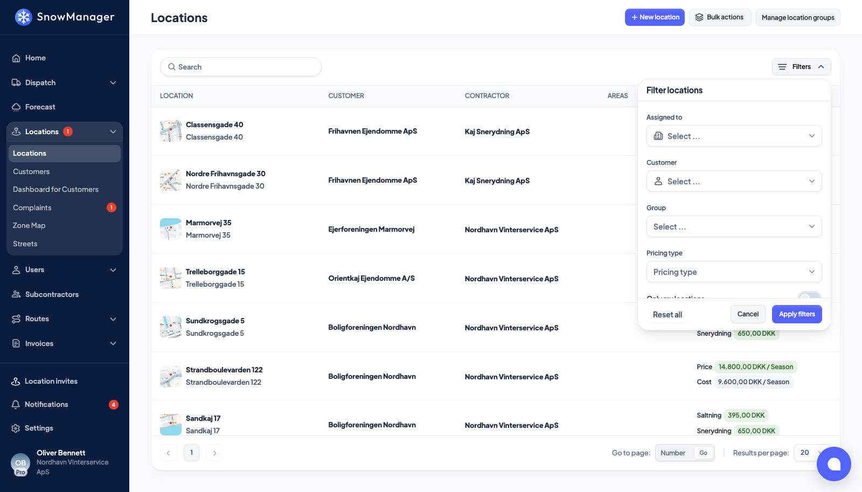Click the Users person icon

16,269
